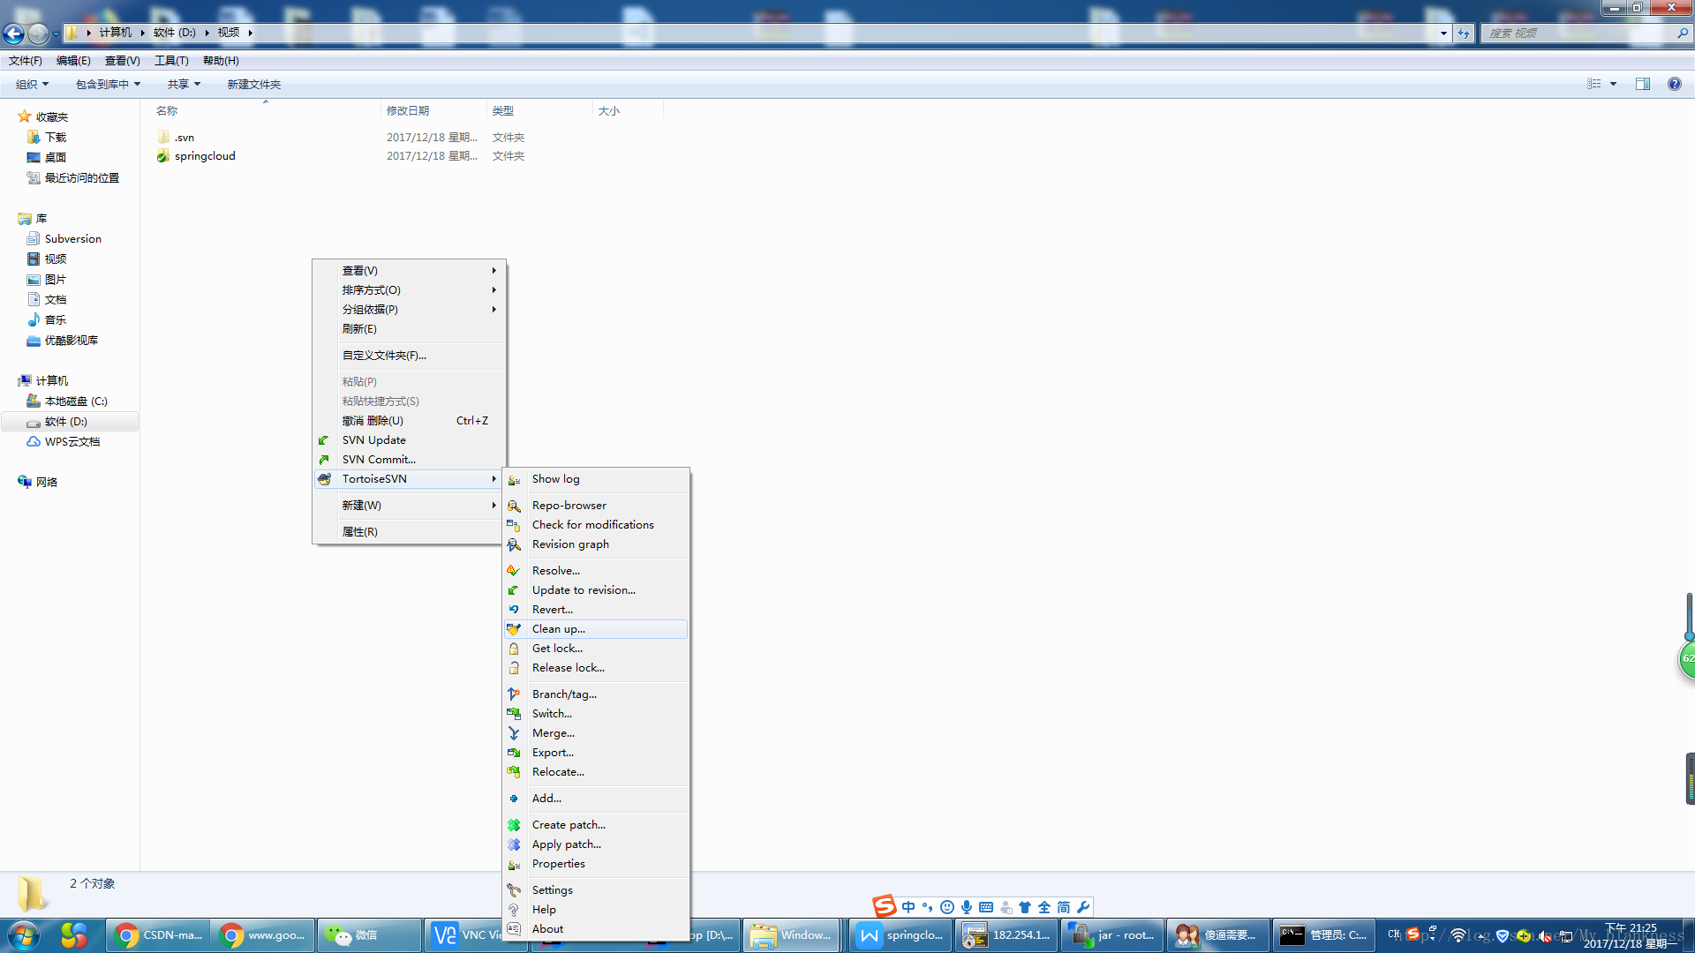Click the TortoiseSVN tortoise icon

(x=324, y=479)
